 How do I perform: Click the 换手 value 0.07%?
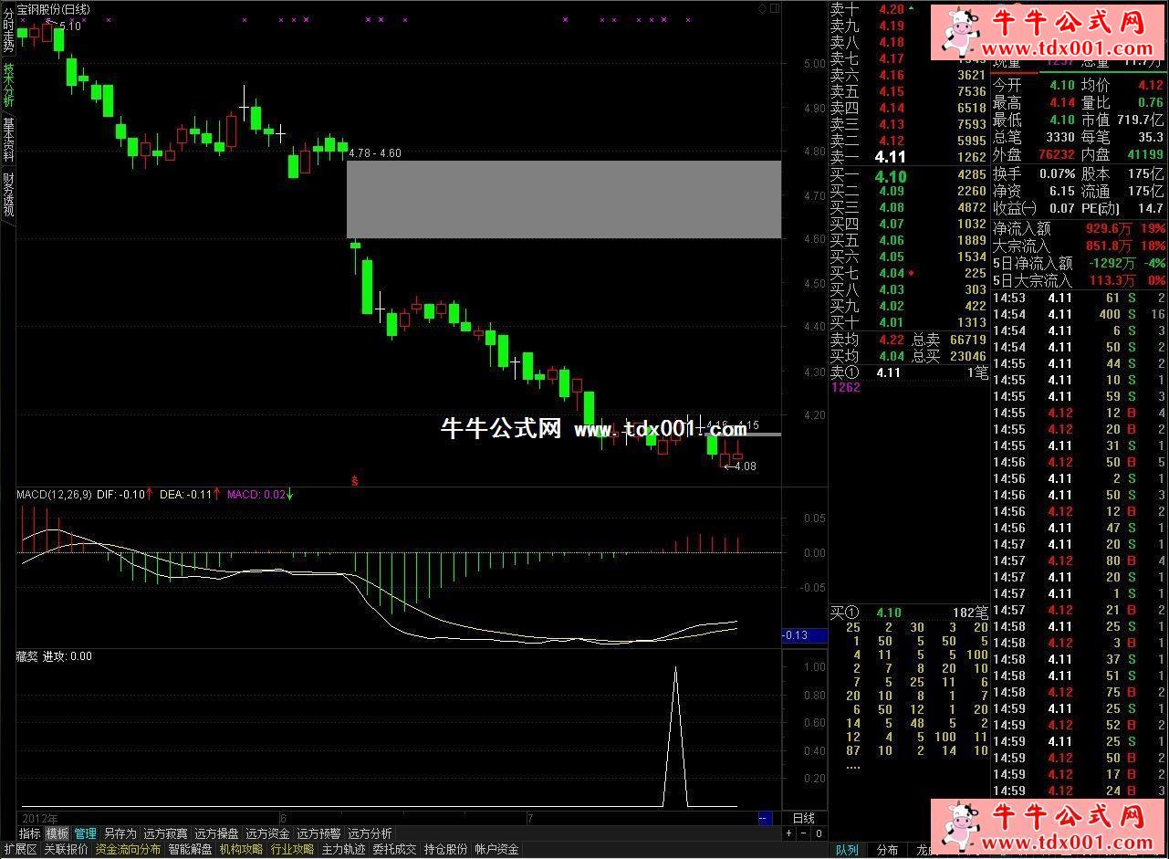pos(1057,173)
